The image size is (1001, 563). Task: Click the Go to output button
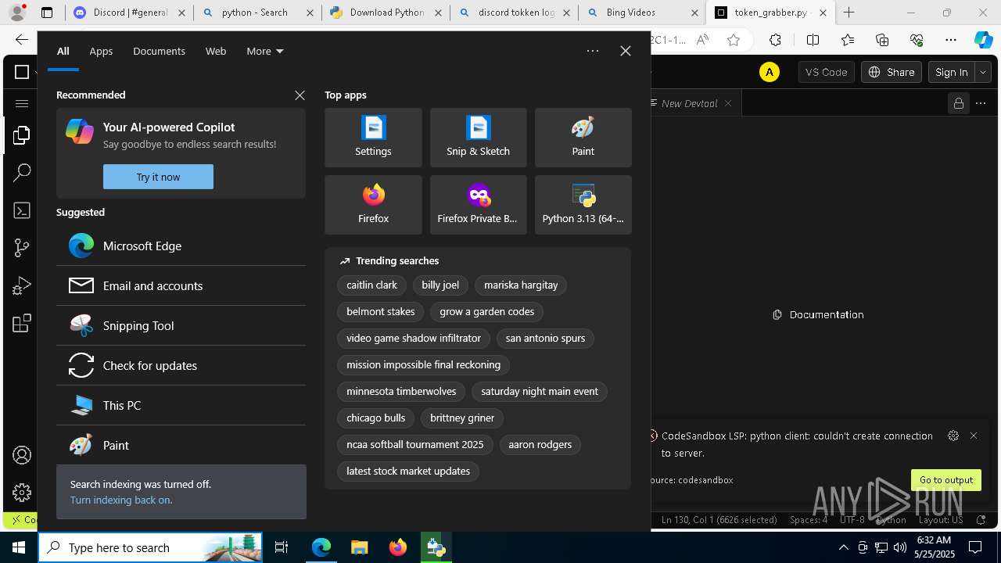946,480
